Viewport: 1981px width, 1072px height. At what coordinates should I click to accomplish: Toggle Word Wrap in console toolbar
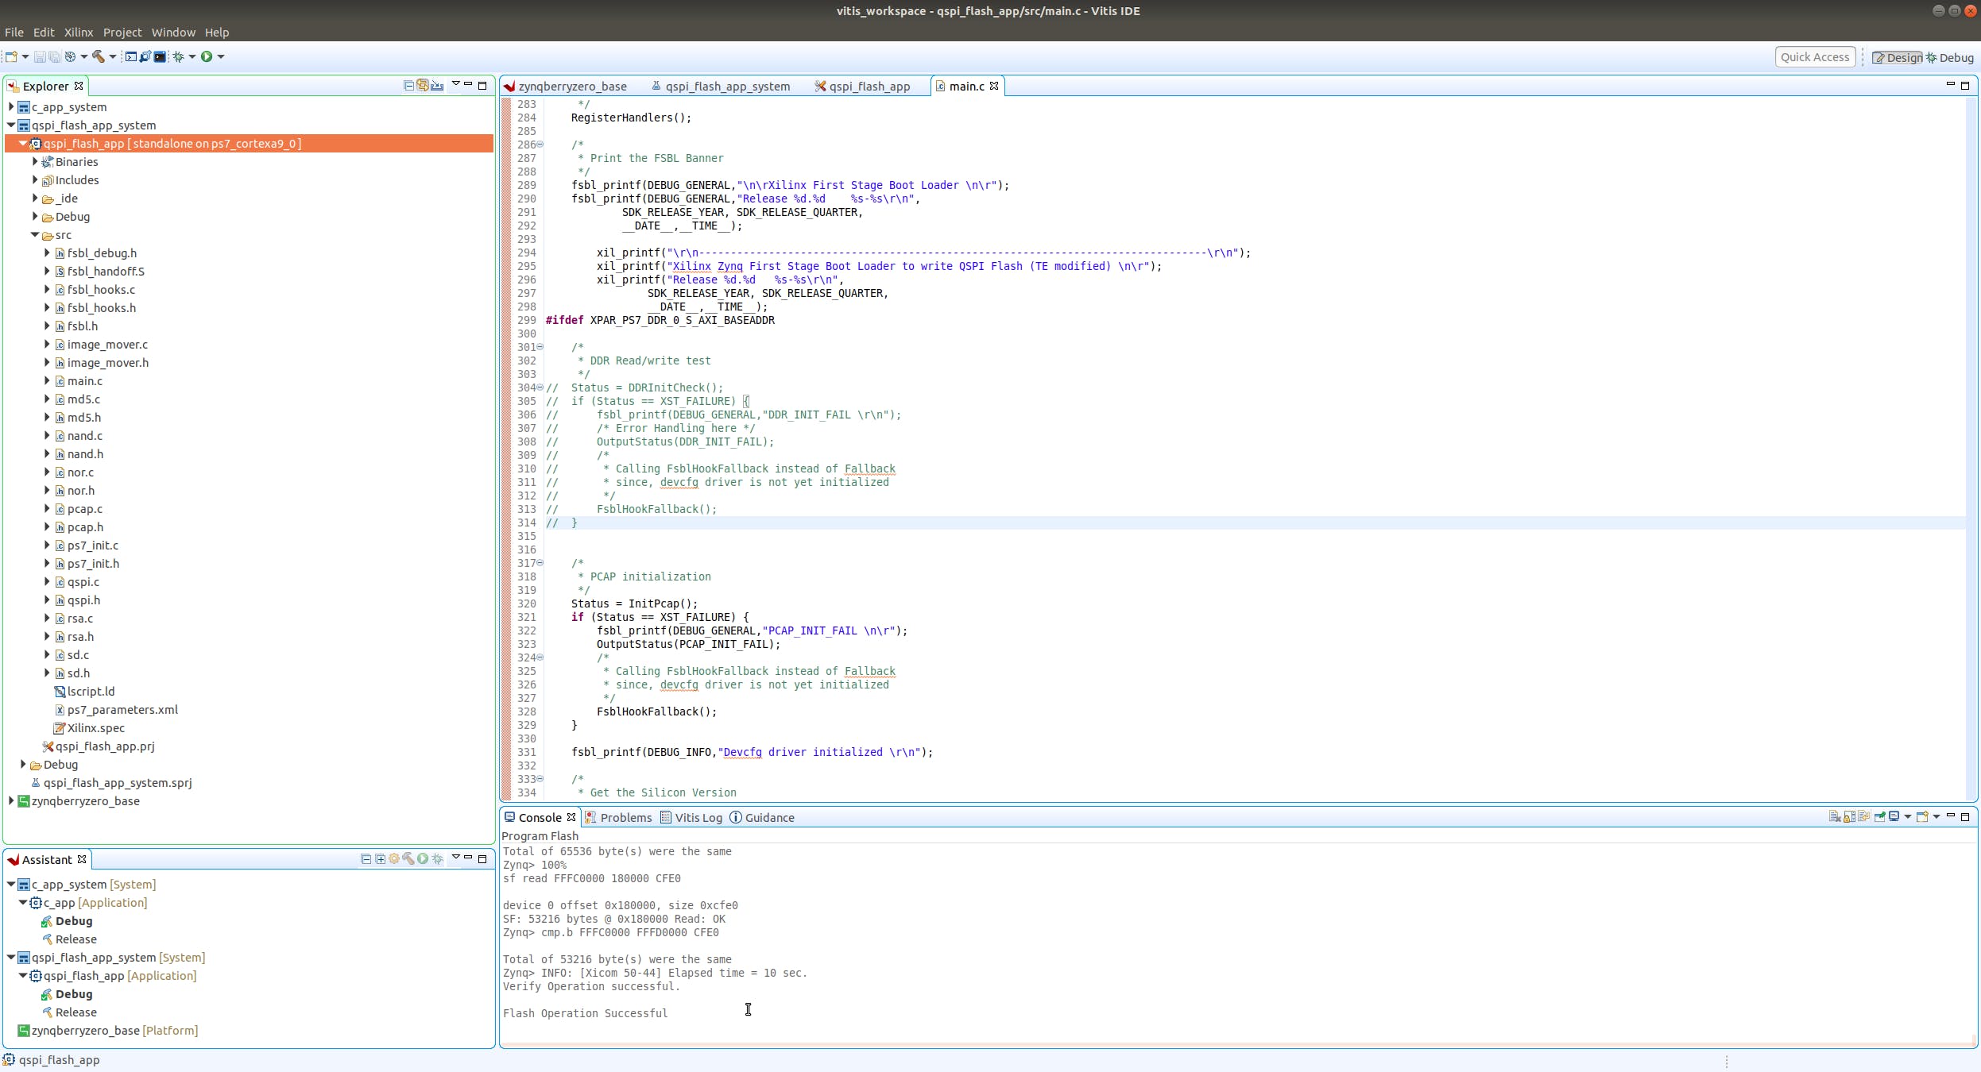[x=1863, y=816]
